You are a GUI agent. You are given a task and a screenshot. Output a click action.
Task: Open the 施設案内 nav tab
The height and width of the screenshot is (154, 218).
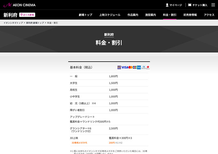pyautogui.click(x=150, y=15)
